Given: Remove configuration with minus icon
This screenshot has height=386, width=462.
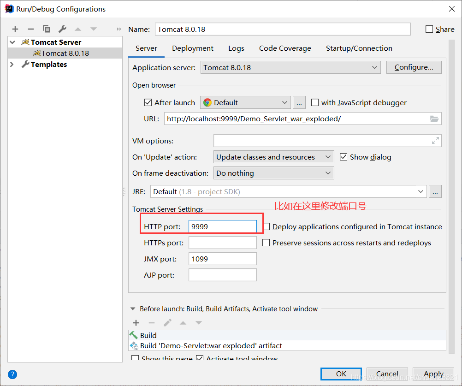Looking at the screenshot, I should tap(30, 29).
